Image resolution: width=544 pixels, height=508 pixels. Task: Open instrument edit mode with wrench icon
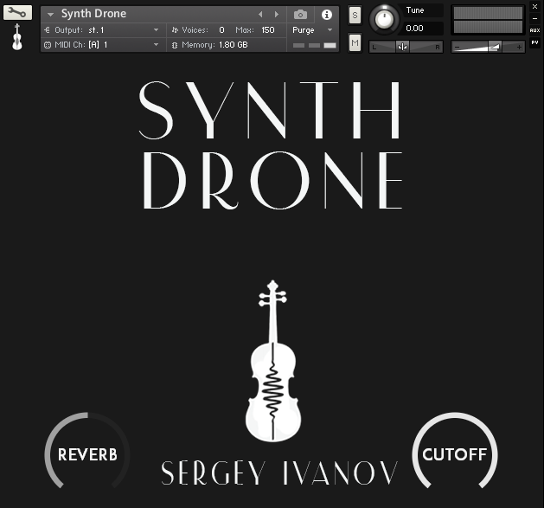coord(17,12)
